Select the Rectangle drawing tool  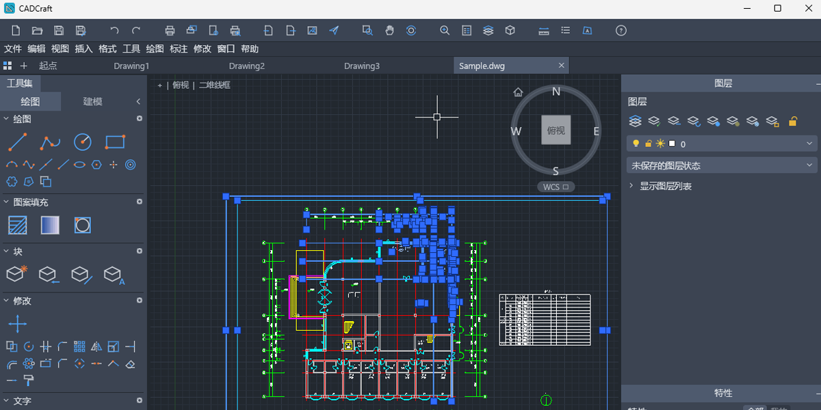click(x=115, y=142)
